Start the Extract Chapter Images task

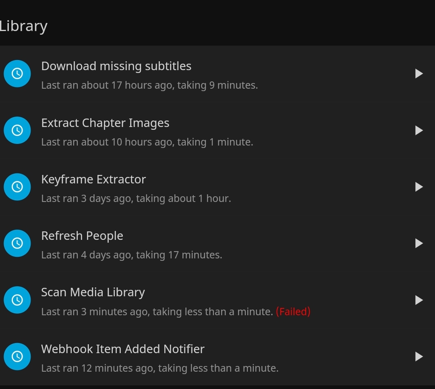[x=419, y=130]
